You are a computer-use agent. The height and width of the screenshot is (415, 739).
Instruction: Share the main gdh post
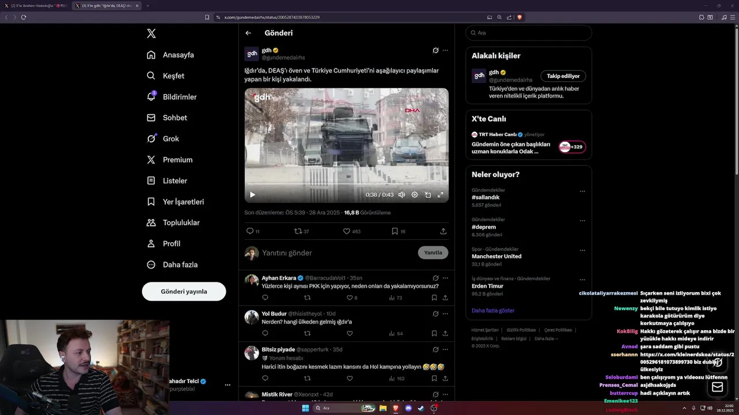click(x=443, y=231)
